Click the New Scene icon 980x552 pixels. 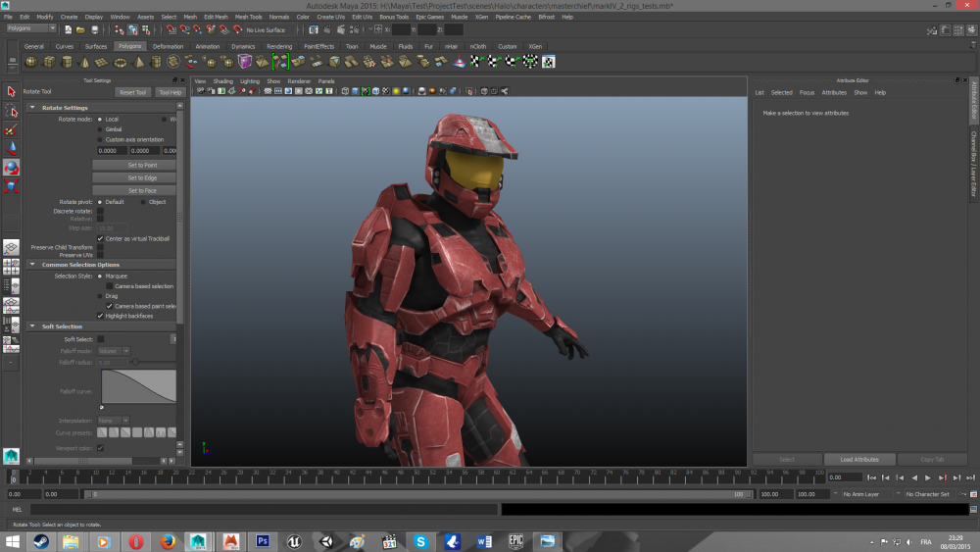click(x=68, y=29)
